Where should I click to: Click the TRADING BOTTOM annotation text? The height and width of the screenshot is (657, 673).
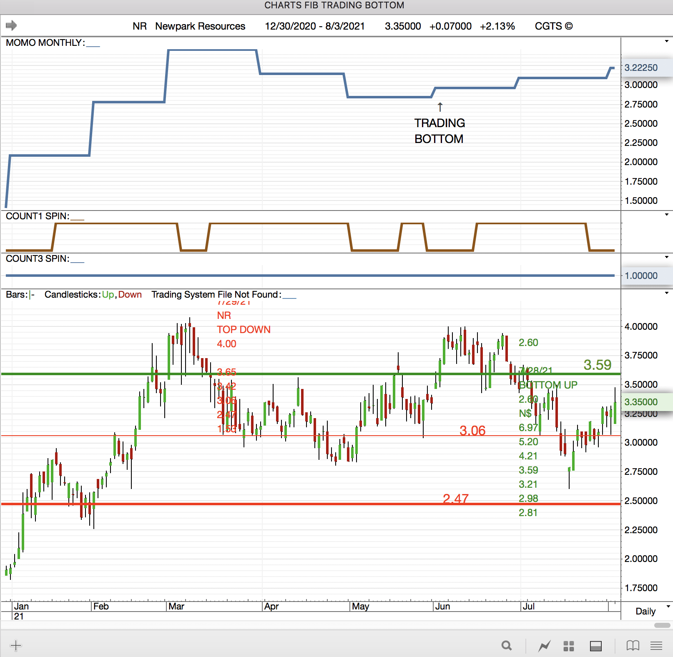pos(439,131)
